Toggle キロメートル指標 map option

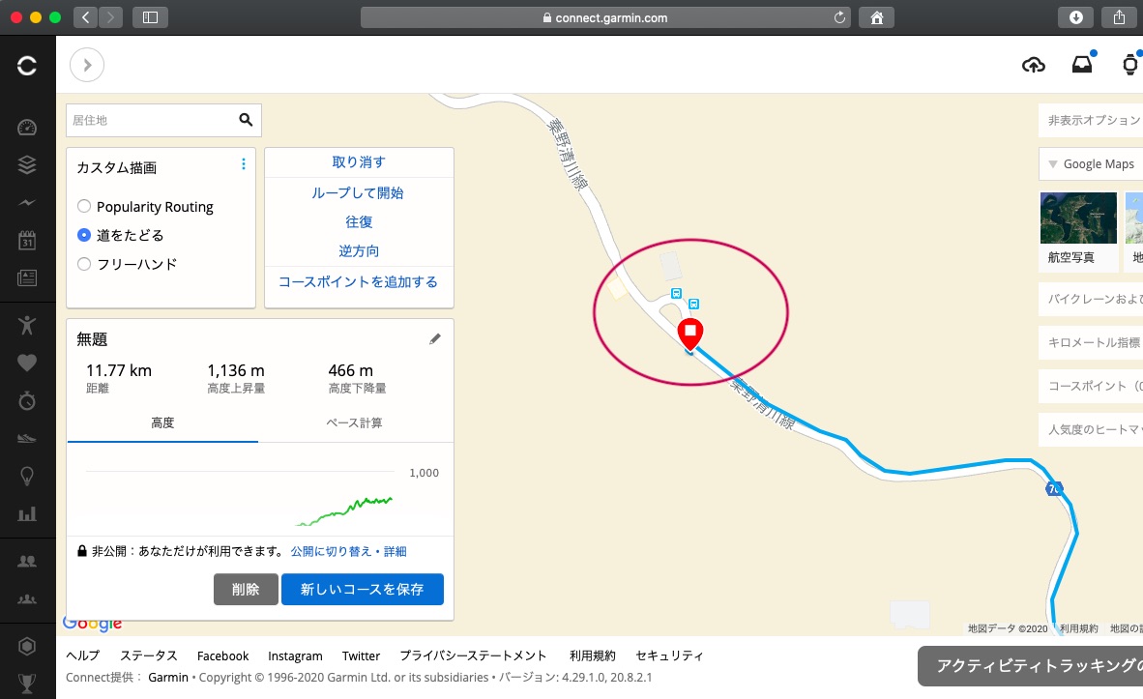click(1091, 342)
